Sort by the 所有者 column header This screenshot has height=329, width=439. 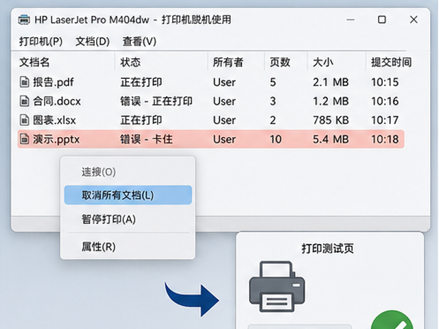228,62
